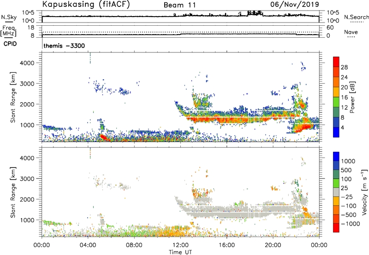Click the Kapuskasing (fitACF) title

tap(86, 4)
